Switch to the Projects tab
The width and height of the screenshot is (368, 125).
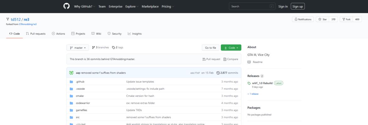coord(78,34)
